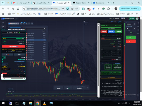This screenshot has height=106, width=142.
Task: Click the trade time 00:02:23 field
Action: [x=130, y=24]
